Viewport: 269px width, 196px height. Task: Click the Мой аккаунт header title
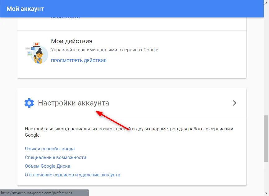25,9
